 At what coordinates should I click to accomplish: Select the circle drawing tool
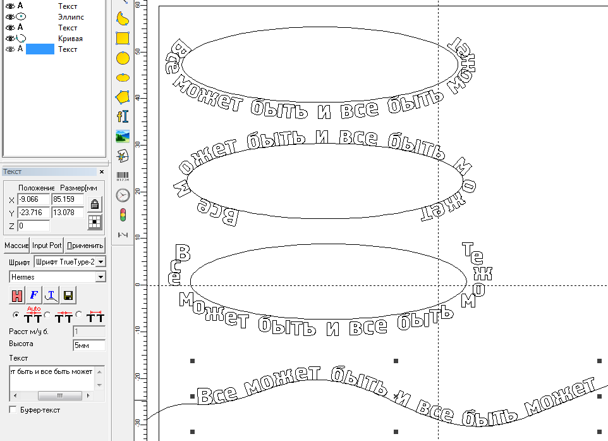[x=123, y=58]
